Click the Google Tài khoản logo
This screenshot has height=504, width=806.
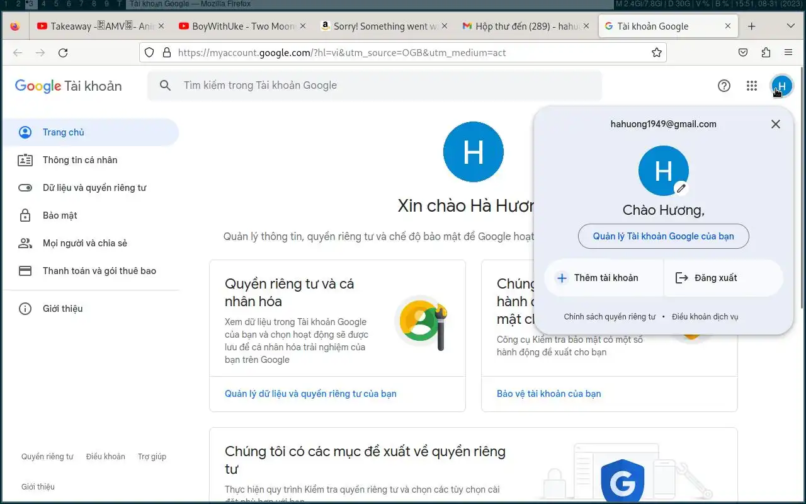pos(68,86)
